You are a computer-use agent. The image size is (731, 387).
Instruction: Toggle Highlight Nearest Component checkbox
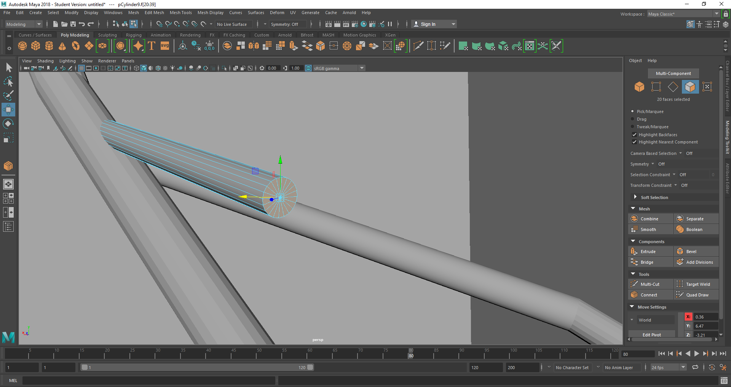tap(634, 142)
